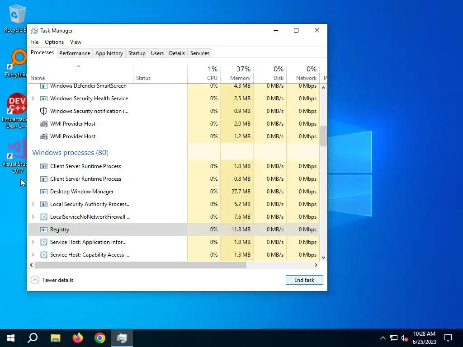Select the Desktop Window Manager row text
Image resolution: width=463 pixels, height=347 pixels.
(82, 192)
